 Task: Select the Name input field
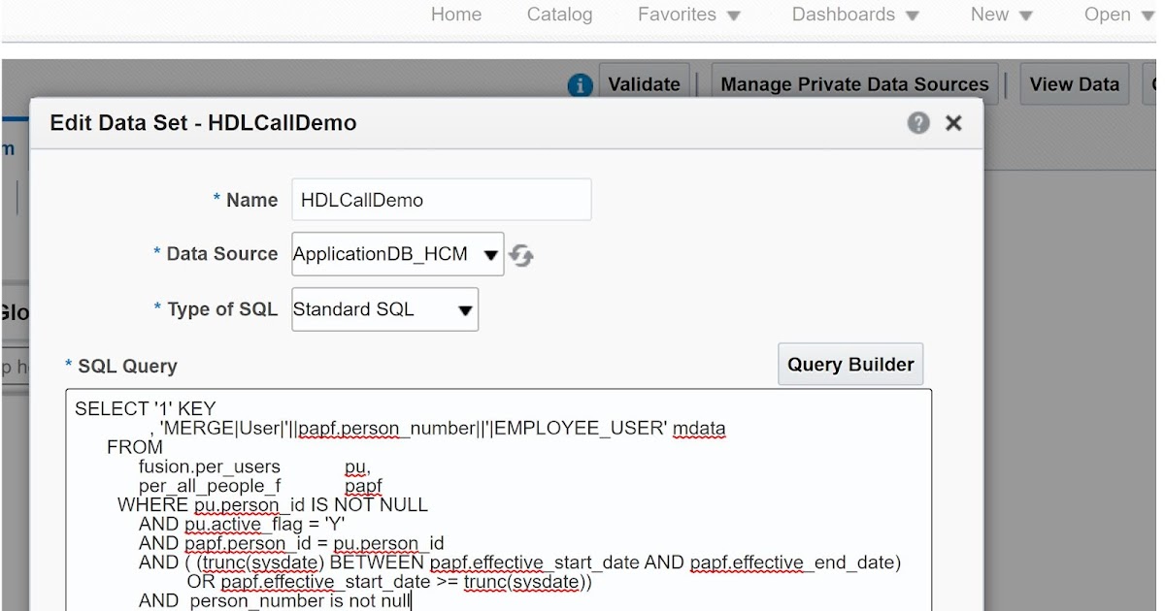441,199
